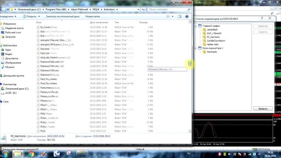Screen dimensions: 281x158
Task: Select PZ_Harmonic in the indicator list
Action: tap(213, 37)
